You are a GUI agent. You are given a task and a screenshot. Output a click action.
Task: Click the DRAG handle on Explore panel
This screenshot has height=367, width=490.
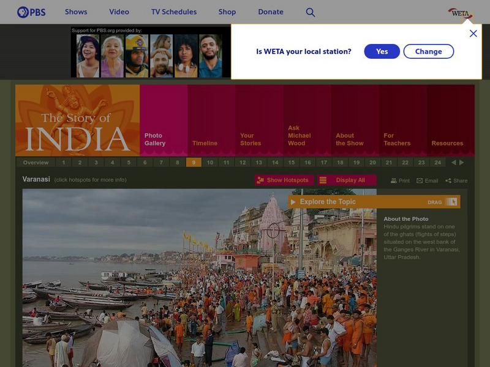tap(451, 202)
